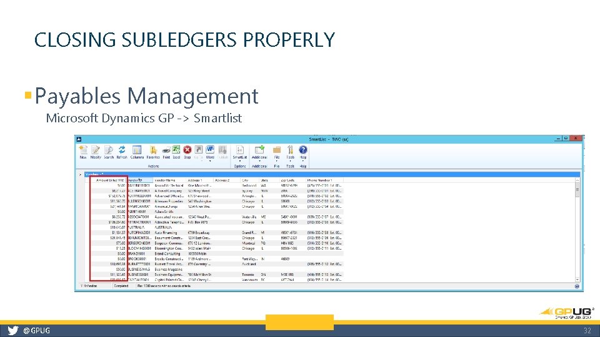Minimize the SmartList window
Screen dimensions: 600x337
(x=559, y=139)
